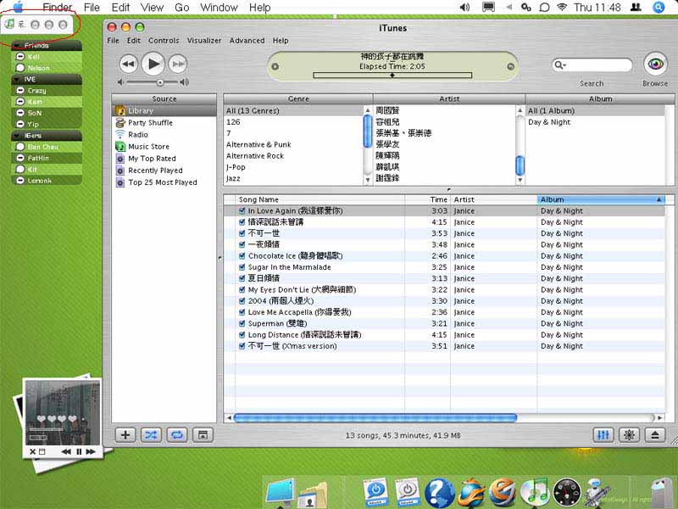Click Spotlight icon in menu bar
The width and height of the screenshot is (678, 509).
[x=659, y=8]
